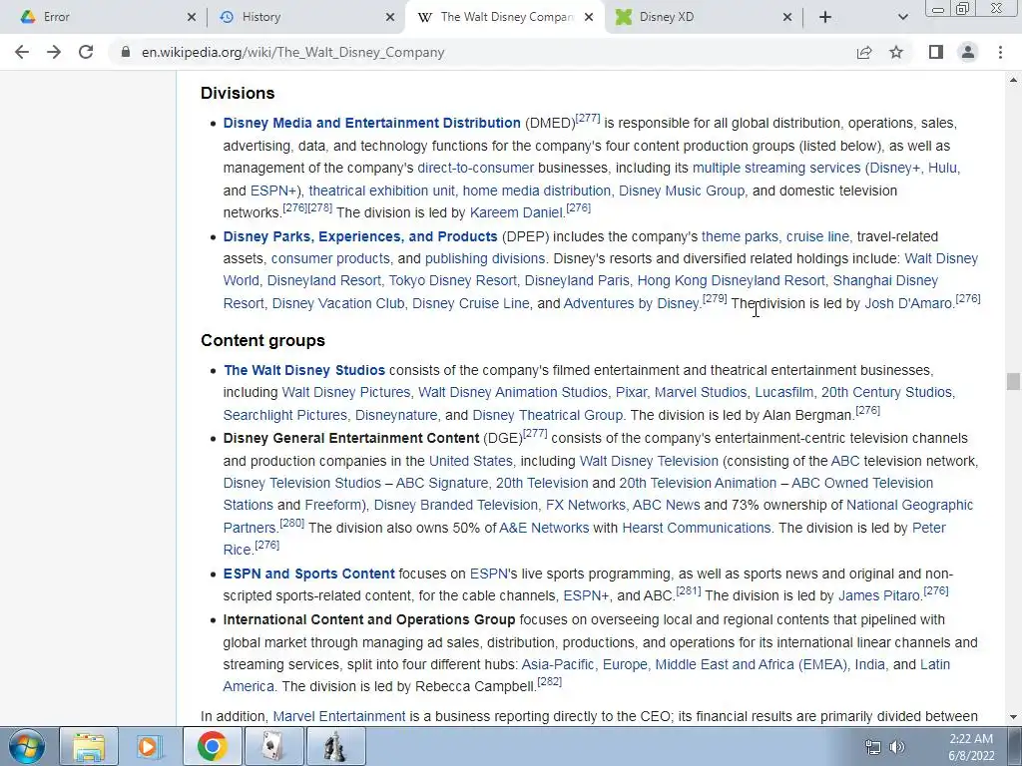
Task: Select The Walt Disney Company tab
Action: [x=505, y=17]
